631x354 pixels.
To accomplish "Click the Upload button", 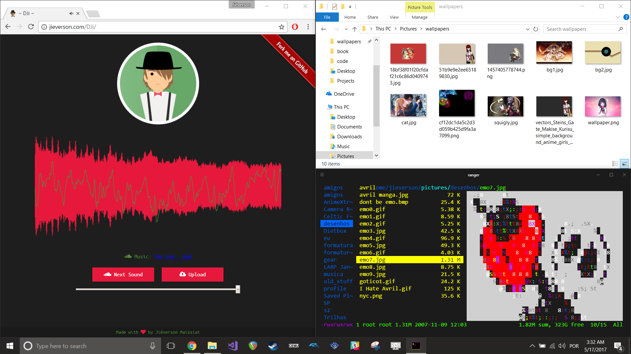I will click(x=192, y=274).
